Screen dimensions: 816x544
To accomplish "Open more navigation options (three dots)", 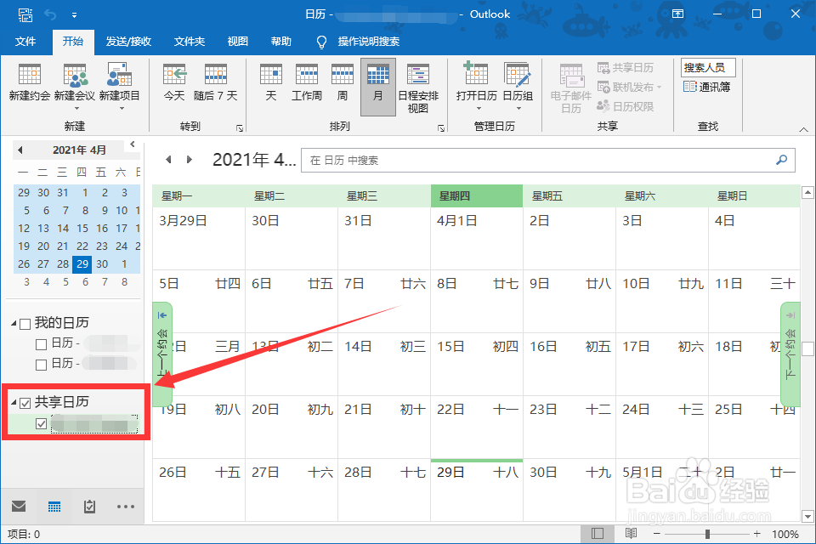I will point(126,506).
